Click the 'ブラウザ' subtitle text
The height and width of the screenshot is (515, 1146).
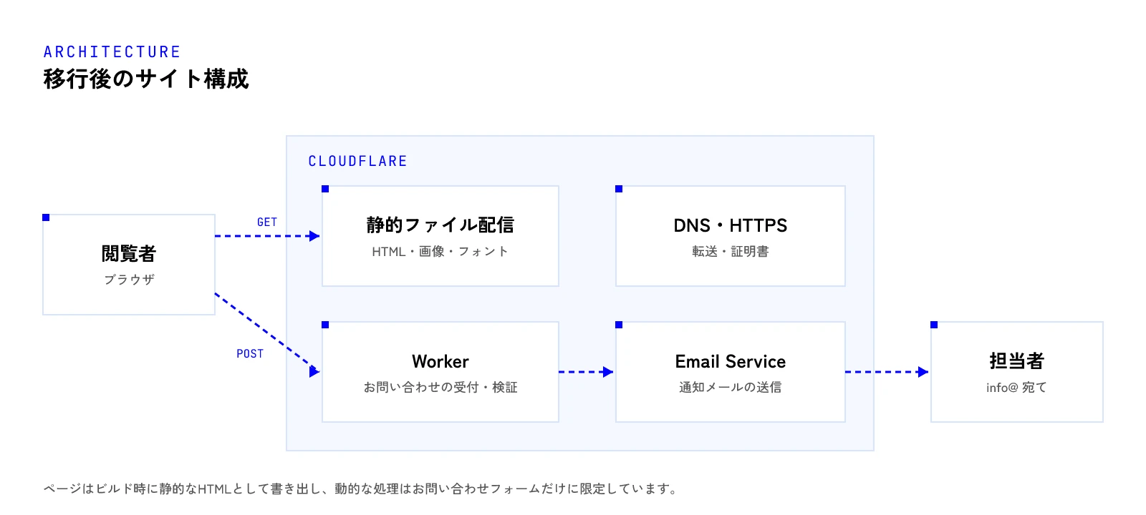point(129,280)
